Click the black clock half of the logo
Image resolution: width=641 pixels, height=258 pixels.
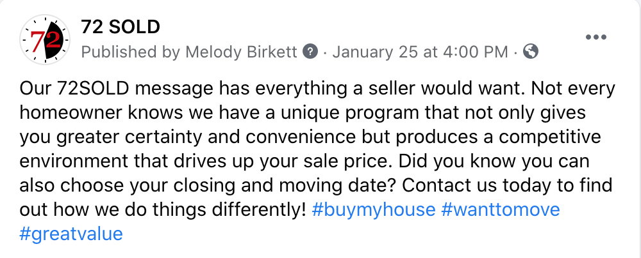pyautogui.click(x=56, y=40)
